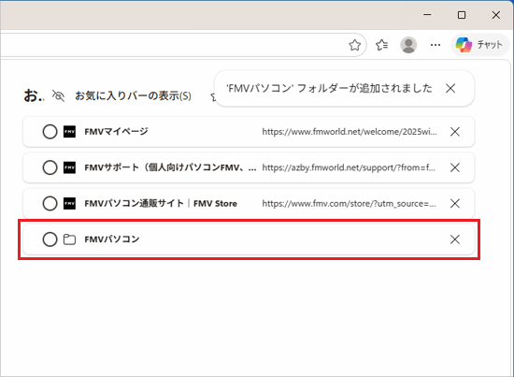Open the favorites list icon

[381, 45]
